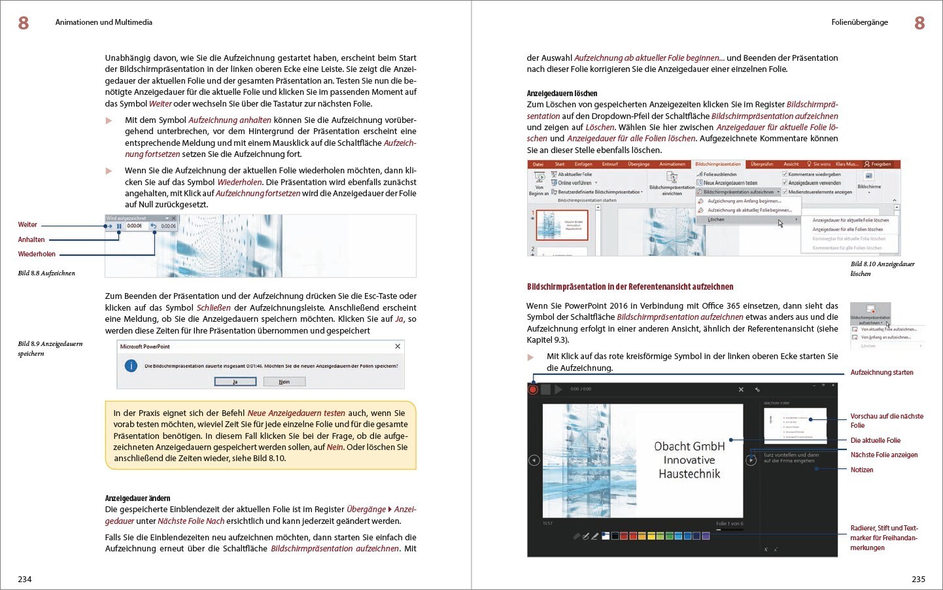Close the Microsoft PowerPoint dialog
Viewport: 943px width, 590px height.
pyautogui.click(x=398, y=347)
